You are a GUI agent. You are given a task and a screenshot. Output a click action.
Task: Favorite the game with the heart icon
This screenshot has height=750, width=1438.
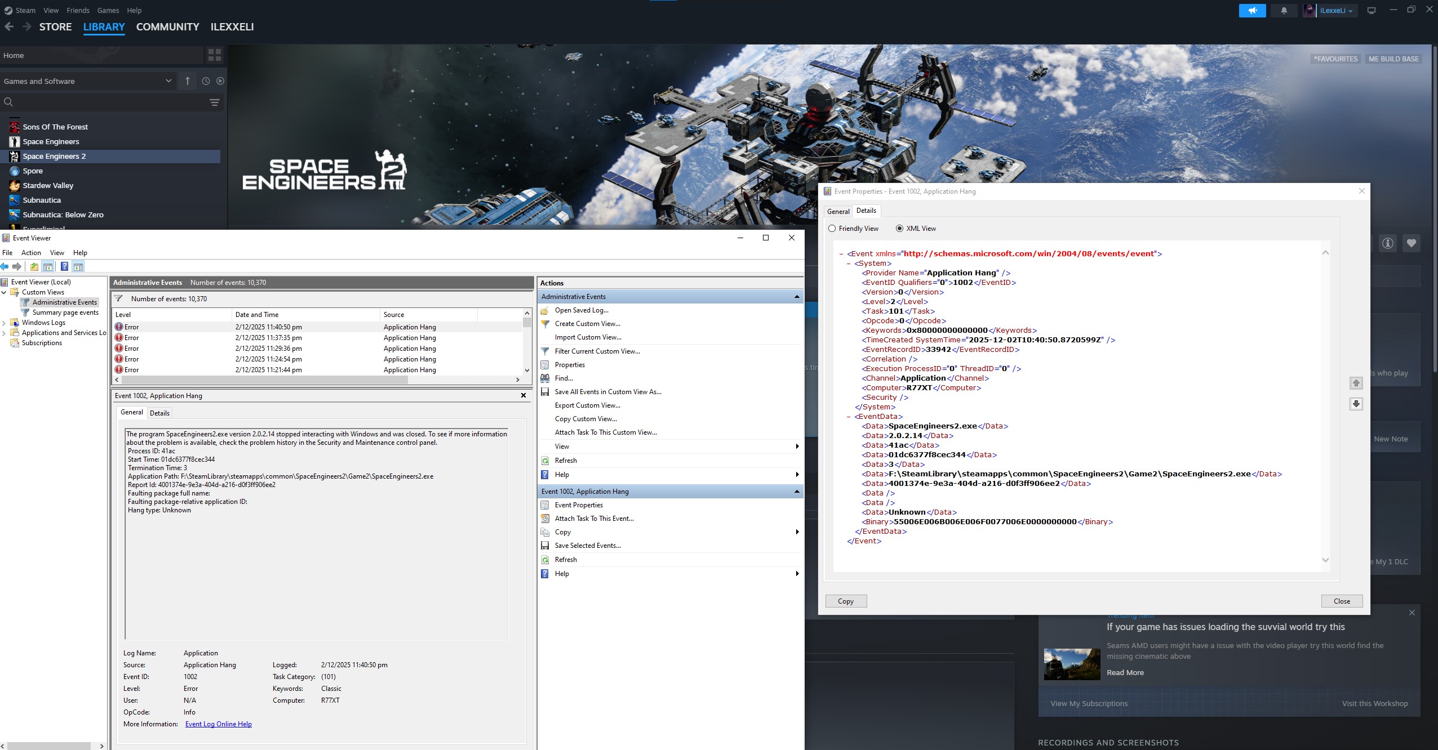(x=1411, y=243)
